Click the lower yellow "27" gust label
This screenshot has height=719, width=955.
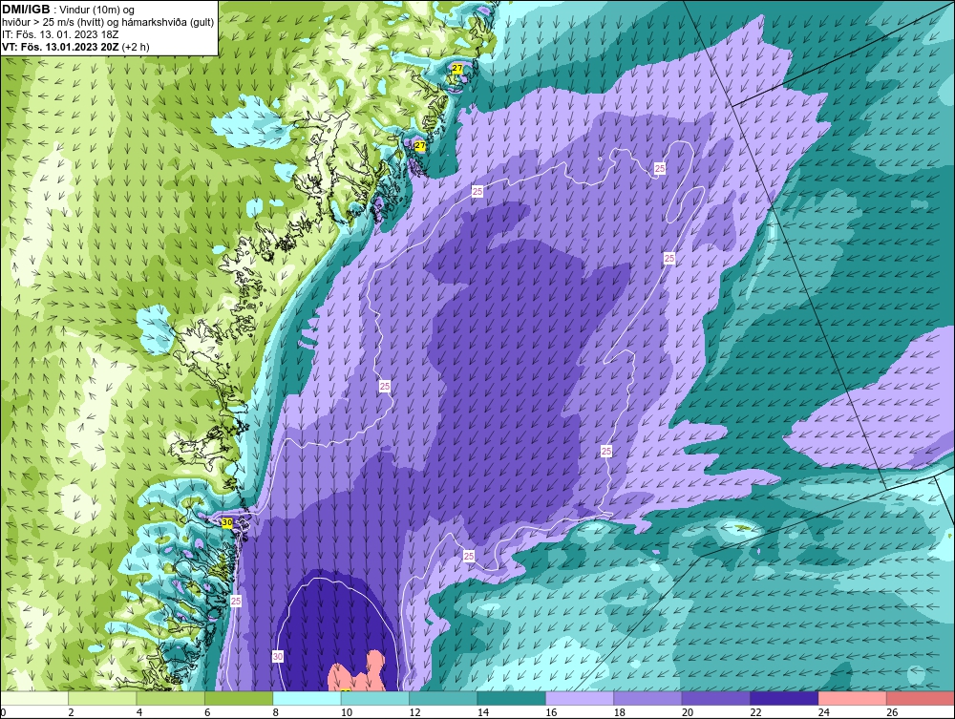(419, 145)
